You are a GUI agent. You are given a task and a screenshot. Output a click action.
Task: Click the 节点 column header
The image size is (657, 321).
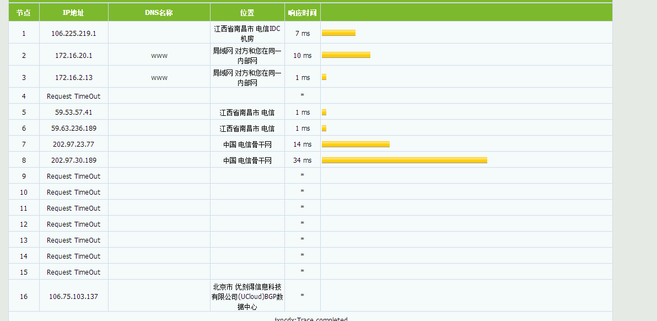click(x=24, y=13)
